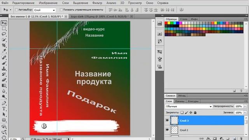Expand the collapsed panel dock arrows

coord(162,16)
